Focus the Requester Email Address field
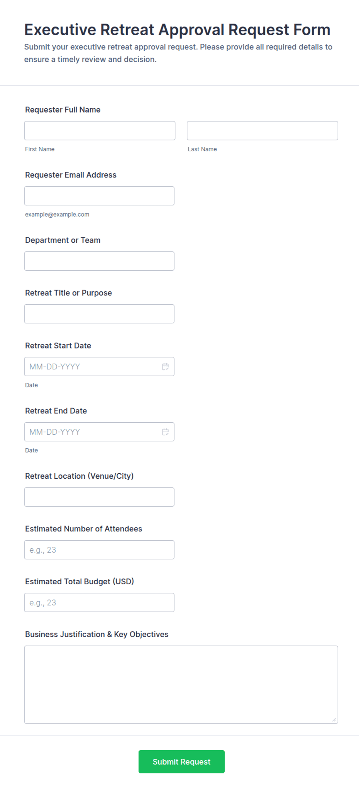359x792 pixels. 99,196
